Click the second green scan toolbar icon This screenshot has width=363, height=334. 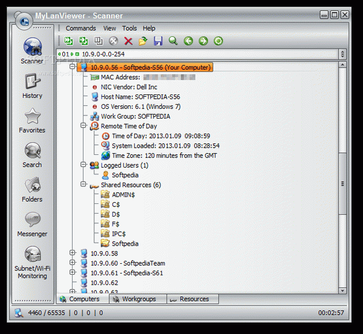pos(83,41)
